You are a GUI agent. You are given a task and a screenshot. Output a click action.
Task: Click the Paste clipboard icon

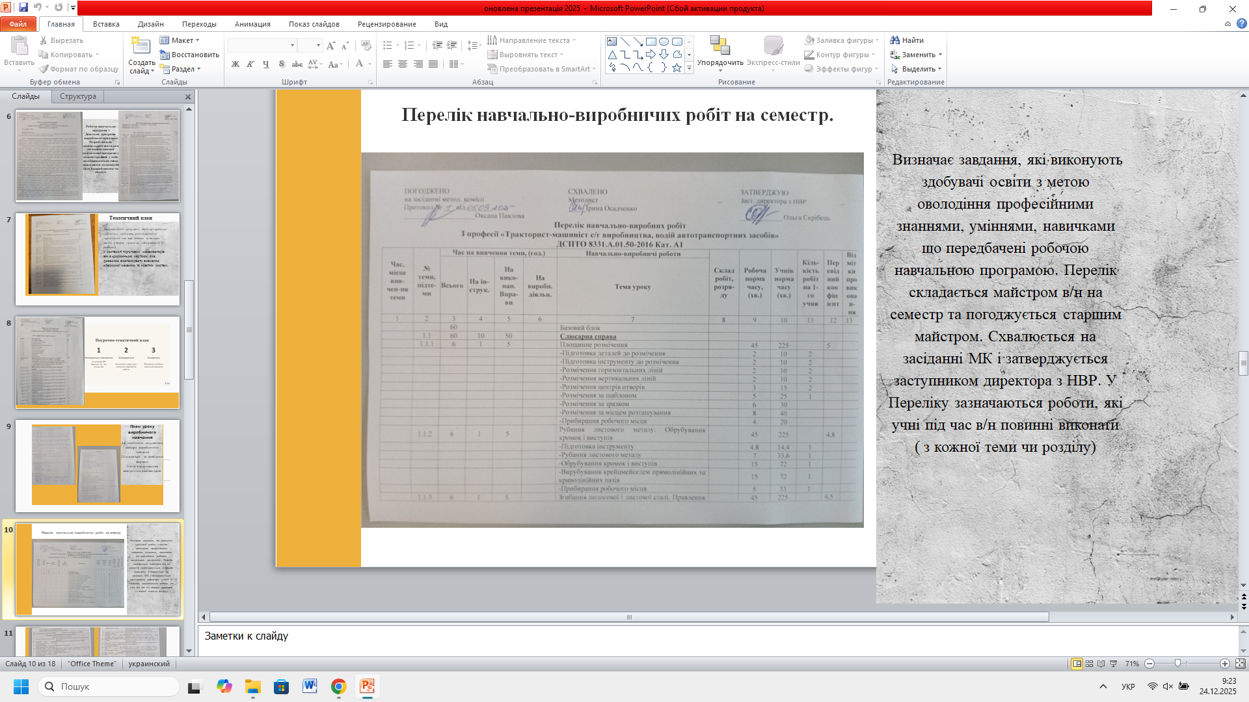(19, 46)
